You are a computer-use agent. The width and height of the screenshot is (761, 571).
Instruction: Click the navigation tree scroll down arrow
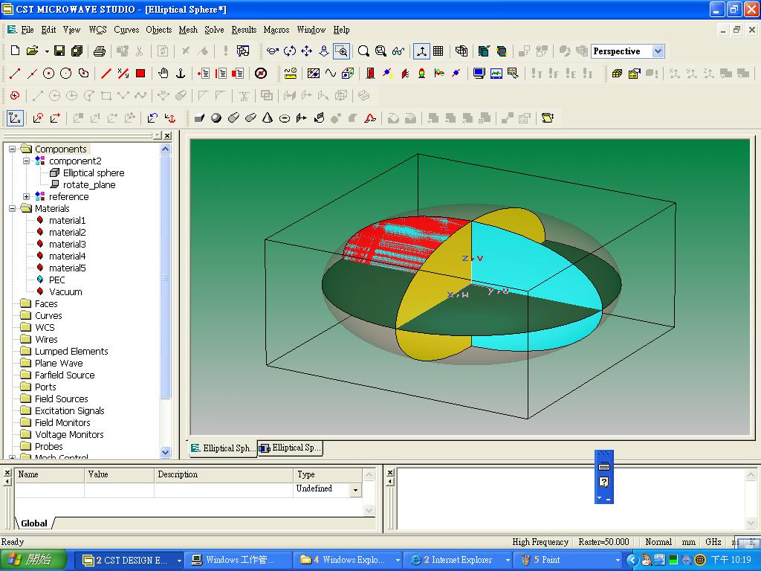[166, 452]
